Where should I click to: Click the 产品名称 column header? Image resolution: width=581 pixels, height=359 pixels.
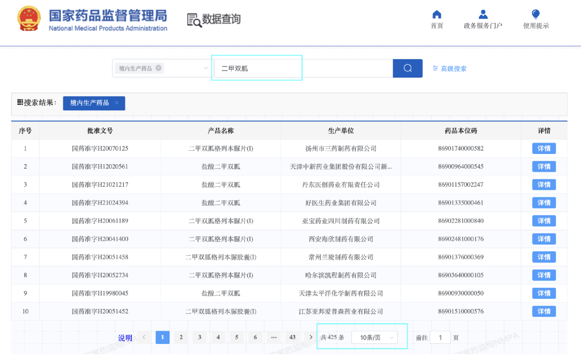(221, 131)
